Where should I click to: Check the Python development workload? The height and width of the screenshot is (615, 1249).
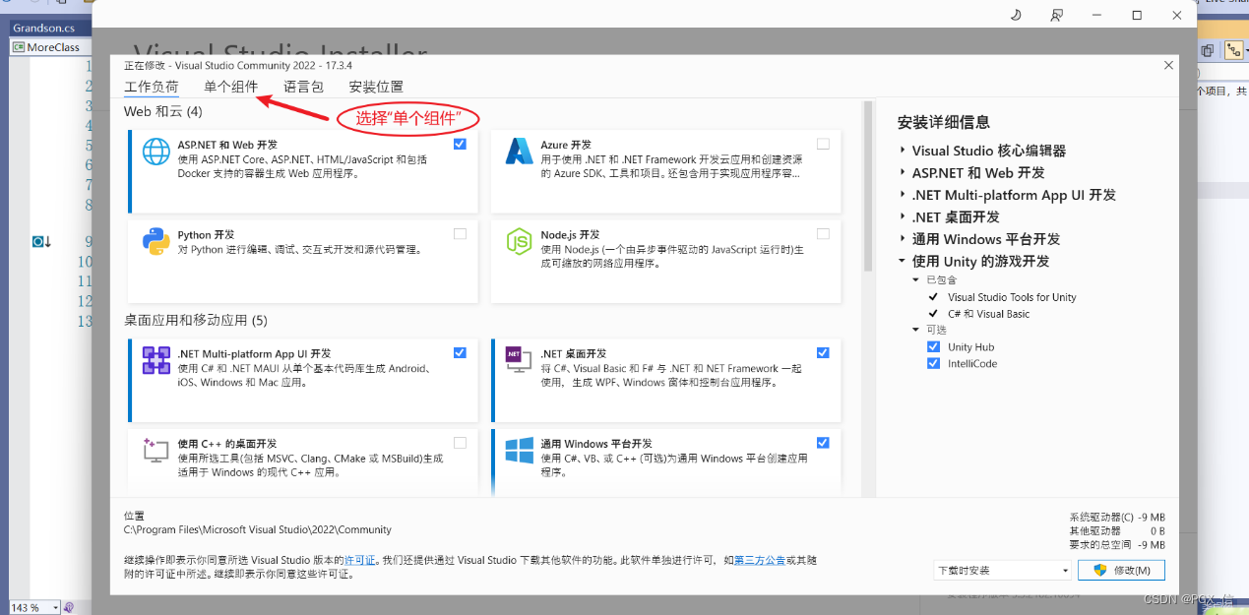point(461,234)
